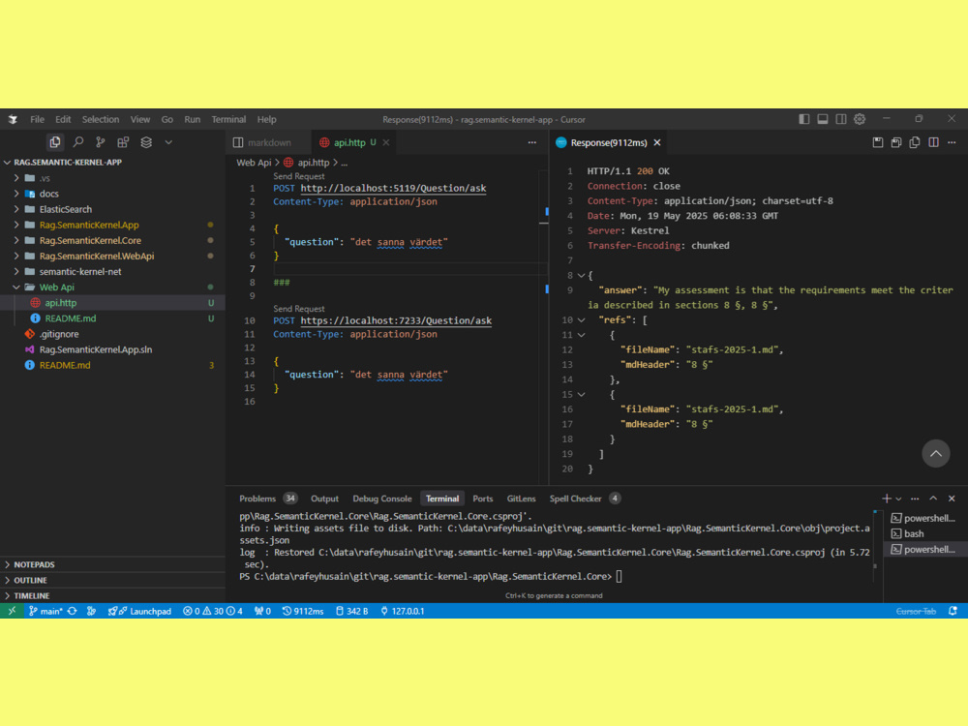968x726 pixels.
Task: Open the Terminal menu
Action: click(228, 119)
